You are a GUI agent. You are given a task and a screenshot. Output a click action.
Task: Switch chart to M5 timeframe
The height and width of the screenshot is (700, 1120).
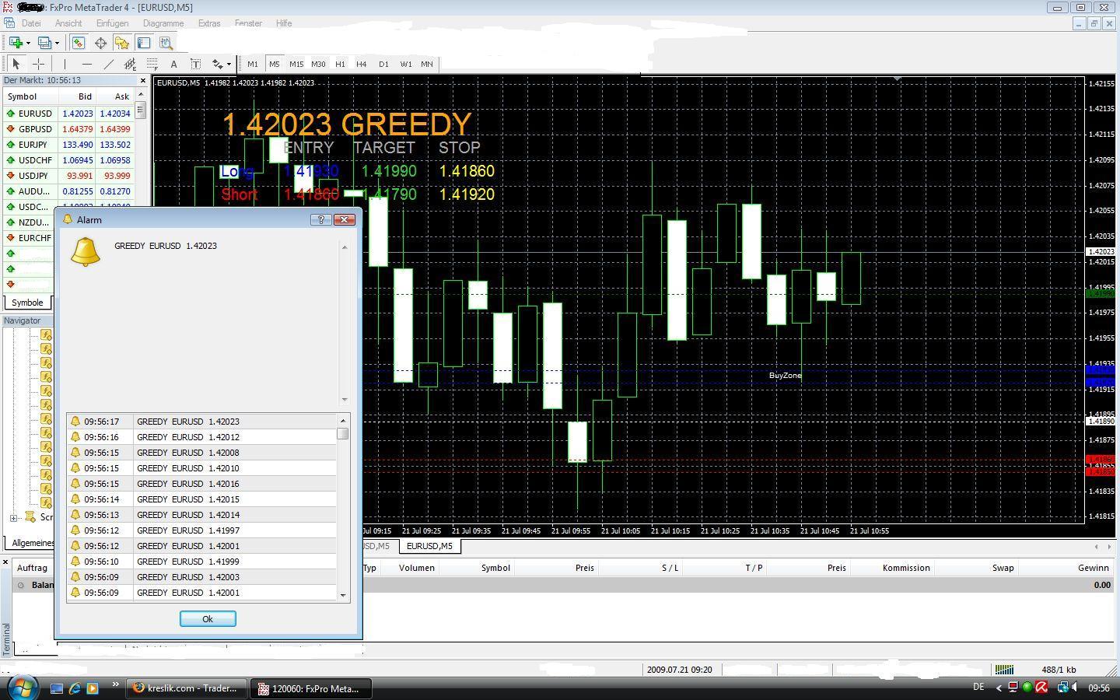pos(275,64)
